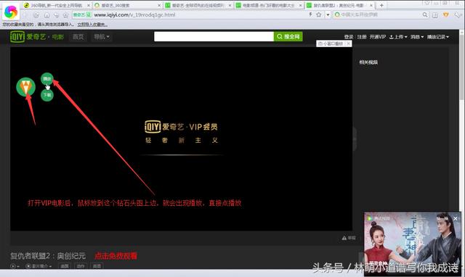
Task: Reload the page with refresh icon
Action: point(36,15)
